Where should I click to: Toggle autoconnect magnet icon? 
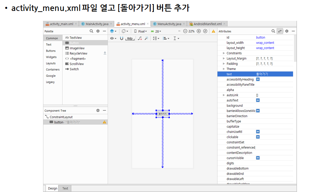click(121, 38)
